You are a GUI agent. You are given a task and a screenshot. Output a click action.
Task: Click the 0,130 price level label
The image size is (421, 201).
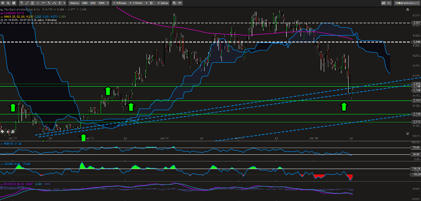(416, 114)
